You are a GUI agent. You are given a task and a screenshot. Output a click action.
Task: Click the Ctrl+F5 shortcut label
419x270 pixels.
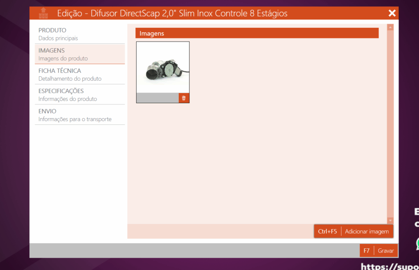[327, 231]
